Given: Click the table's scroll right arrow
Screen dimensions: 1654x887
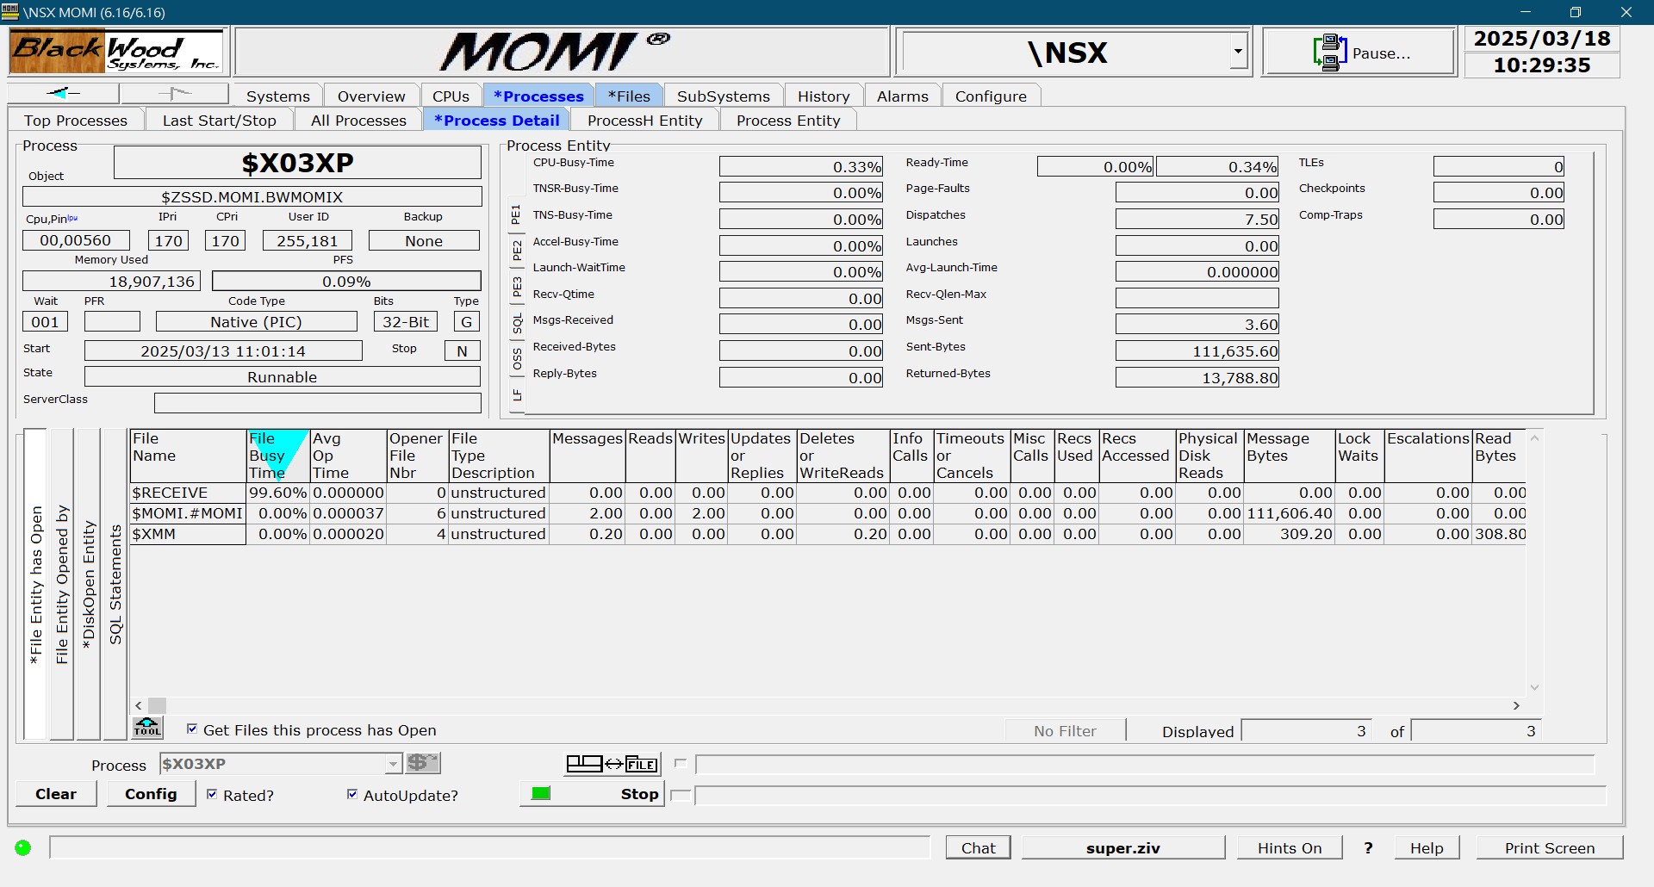Looking at the screenshot, I should [1516, 705].
